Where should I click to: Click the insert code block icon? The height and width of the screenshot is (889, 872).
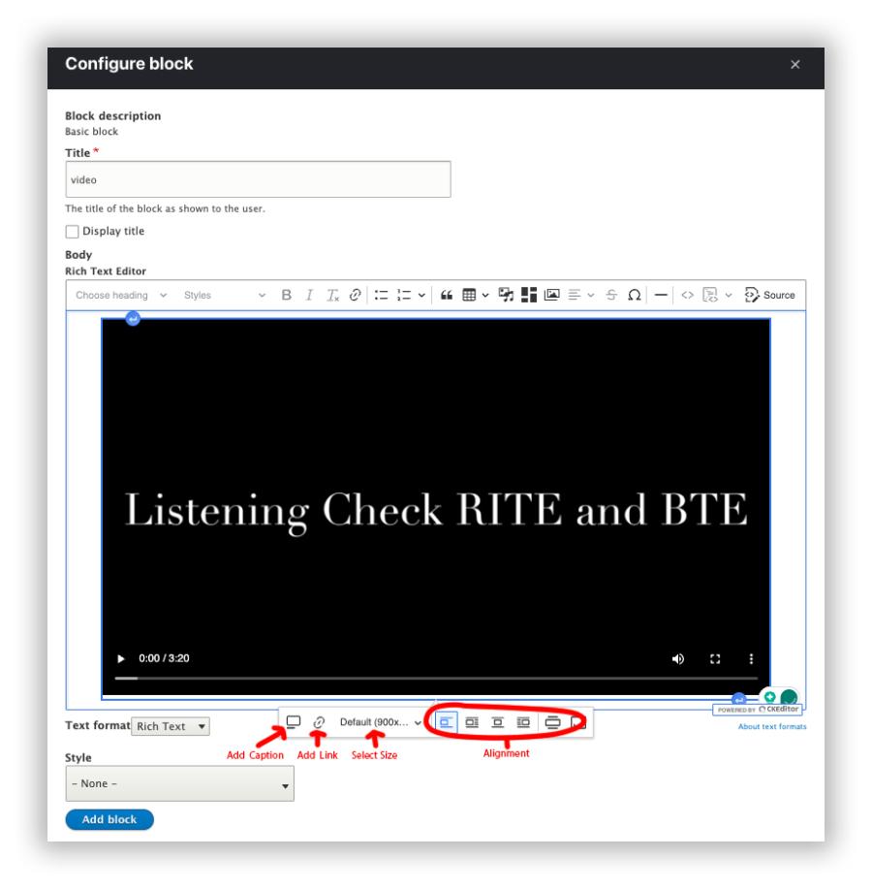(710, 296)
